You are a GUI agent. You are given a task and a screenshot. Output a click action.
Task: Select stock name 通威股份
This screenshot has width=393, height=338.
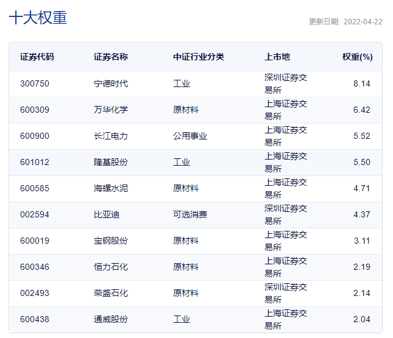point(111,319)
